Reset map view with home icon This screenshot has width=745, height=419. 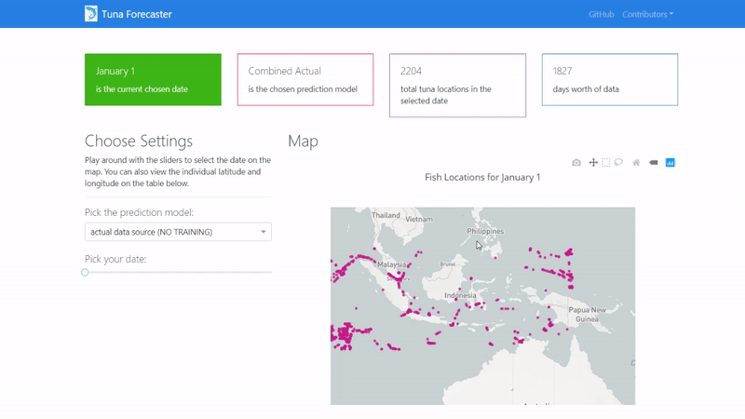(x=636, y=162)
